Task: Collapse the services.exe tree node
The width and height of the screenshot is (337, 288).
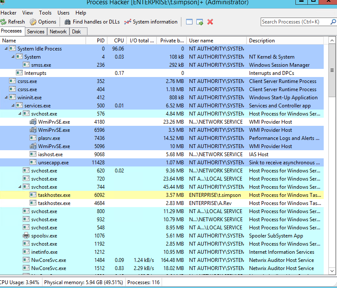Action: 13,106
